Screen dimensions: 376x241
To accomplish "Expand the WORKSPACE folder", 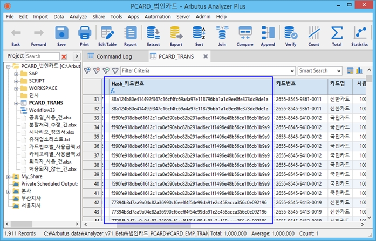I will point(16,88).
